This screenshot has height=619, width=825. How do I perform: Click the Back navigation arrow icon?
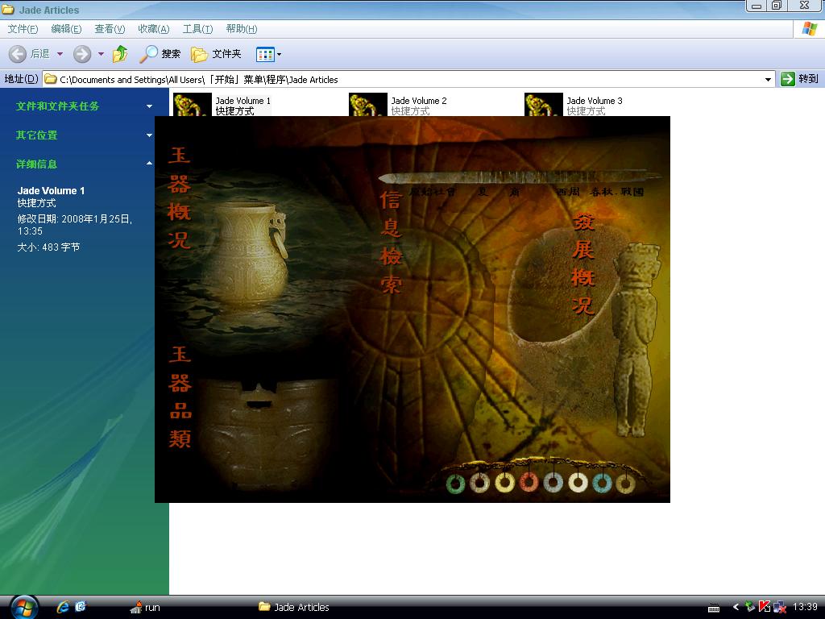click(x=18, y=54)
